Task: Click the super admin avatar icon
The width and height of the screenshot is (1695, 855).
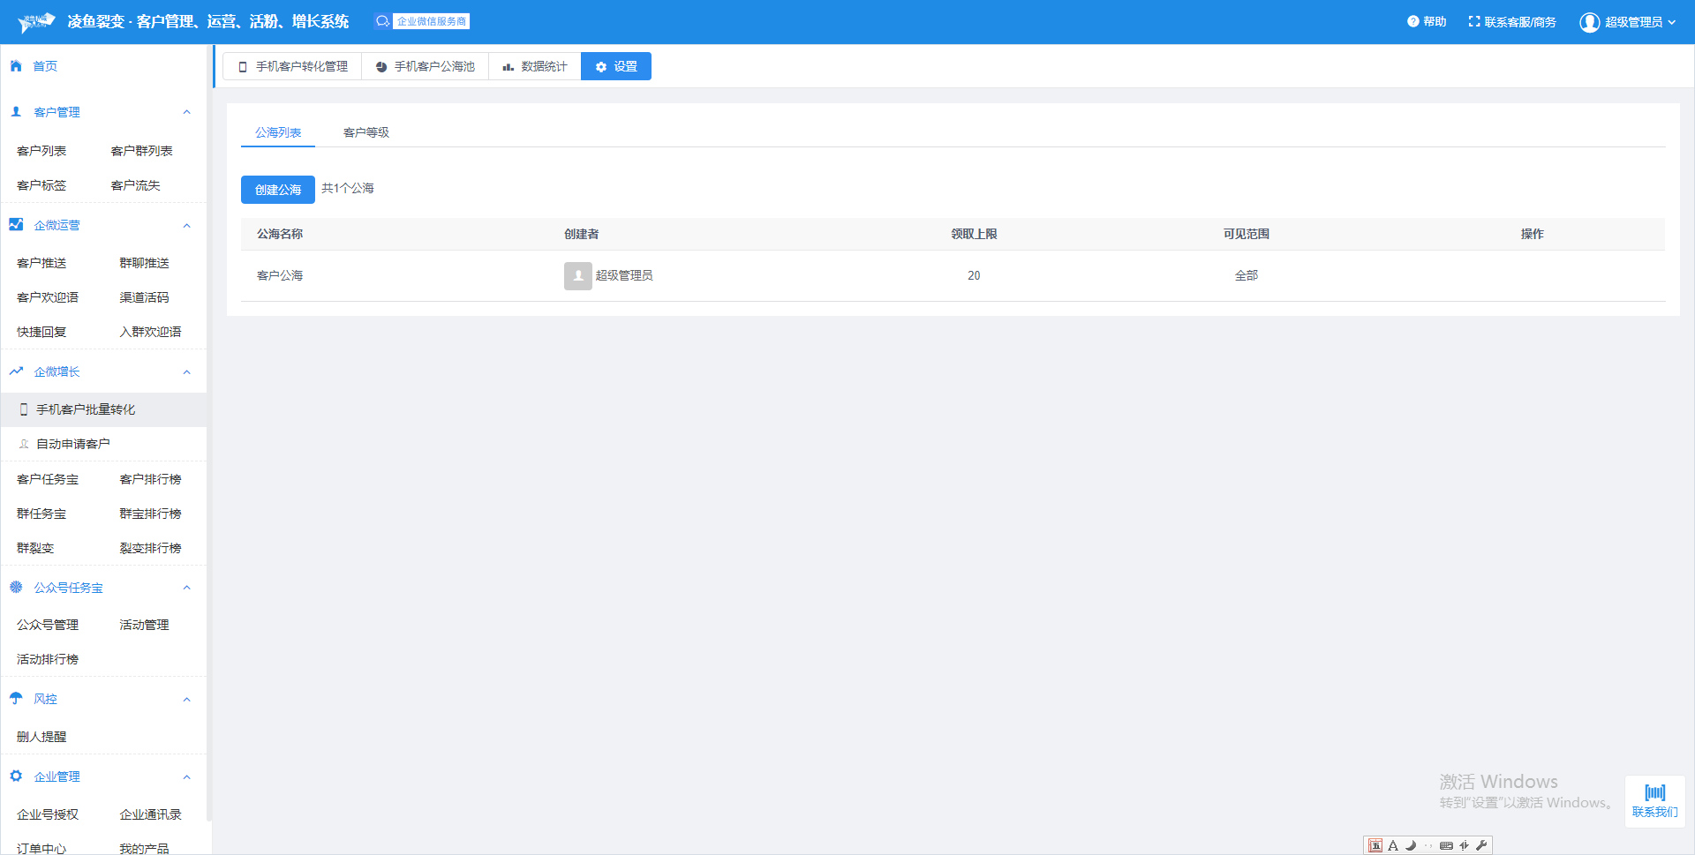Action: [1589, 22]
